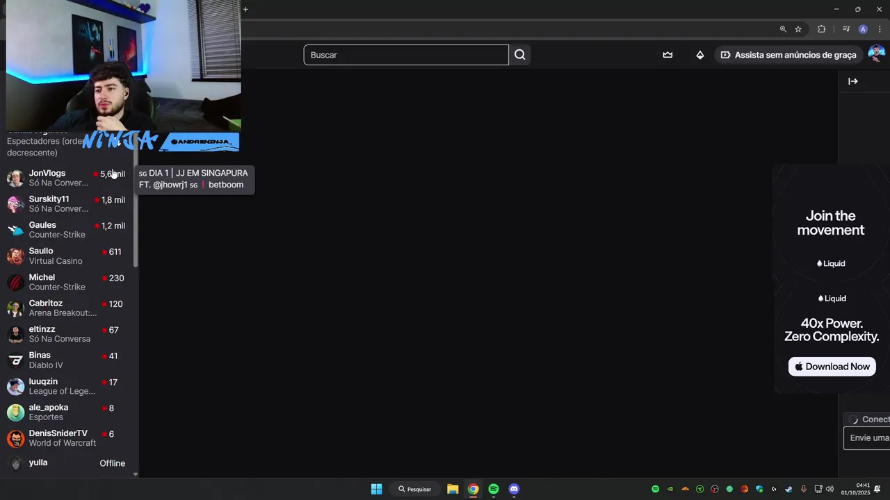The image size is (890, 500).
Task: Open Chrome from the taskbar
Action: click(473, 489)
